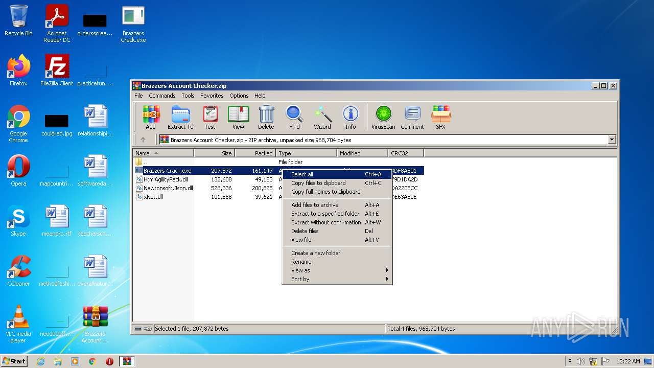Viewport: 654px width, 368px height.
Task: Click Chrome icon in taskbar
Action: click(92, 361)
